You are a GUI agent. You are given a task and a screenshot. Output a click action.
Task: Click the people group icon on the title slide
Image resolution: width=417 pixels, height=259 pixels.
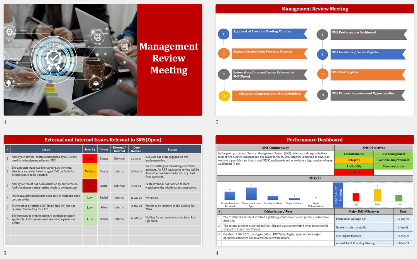95,83
